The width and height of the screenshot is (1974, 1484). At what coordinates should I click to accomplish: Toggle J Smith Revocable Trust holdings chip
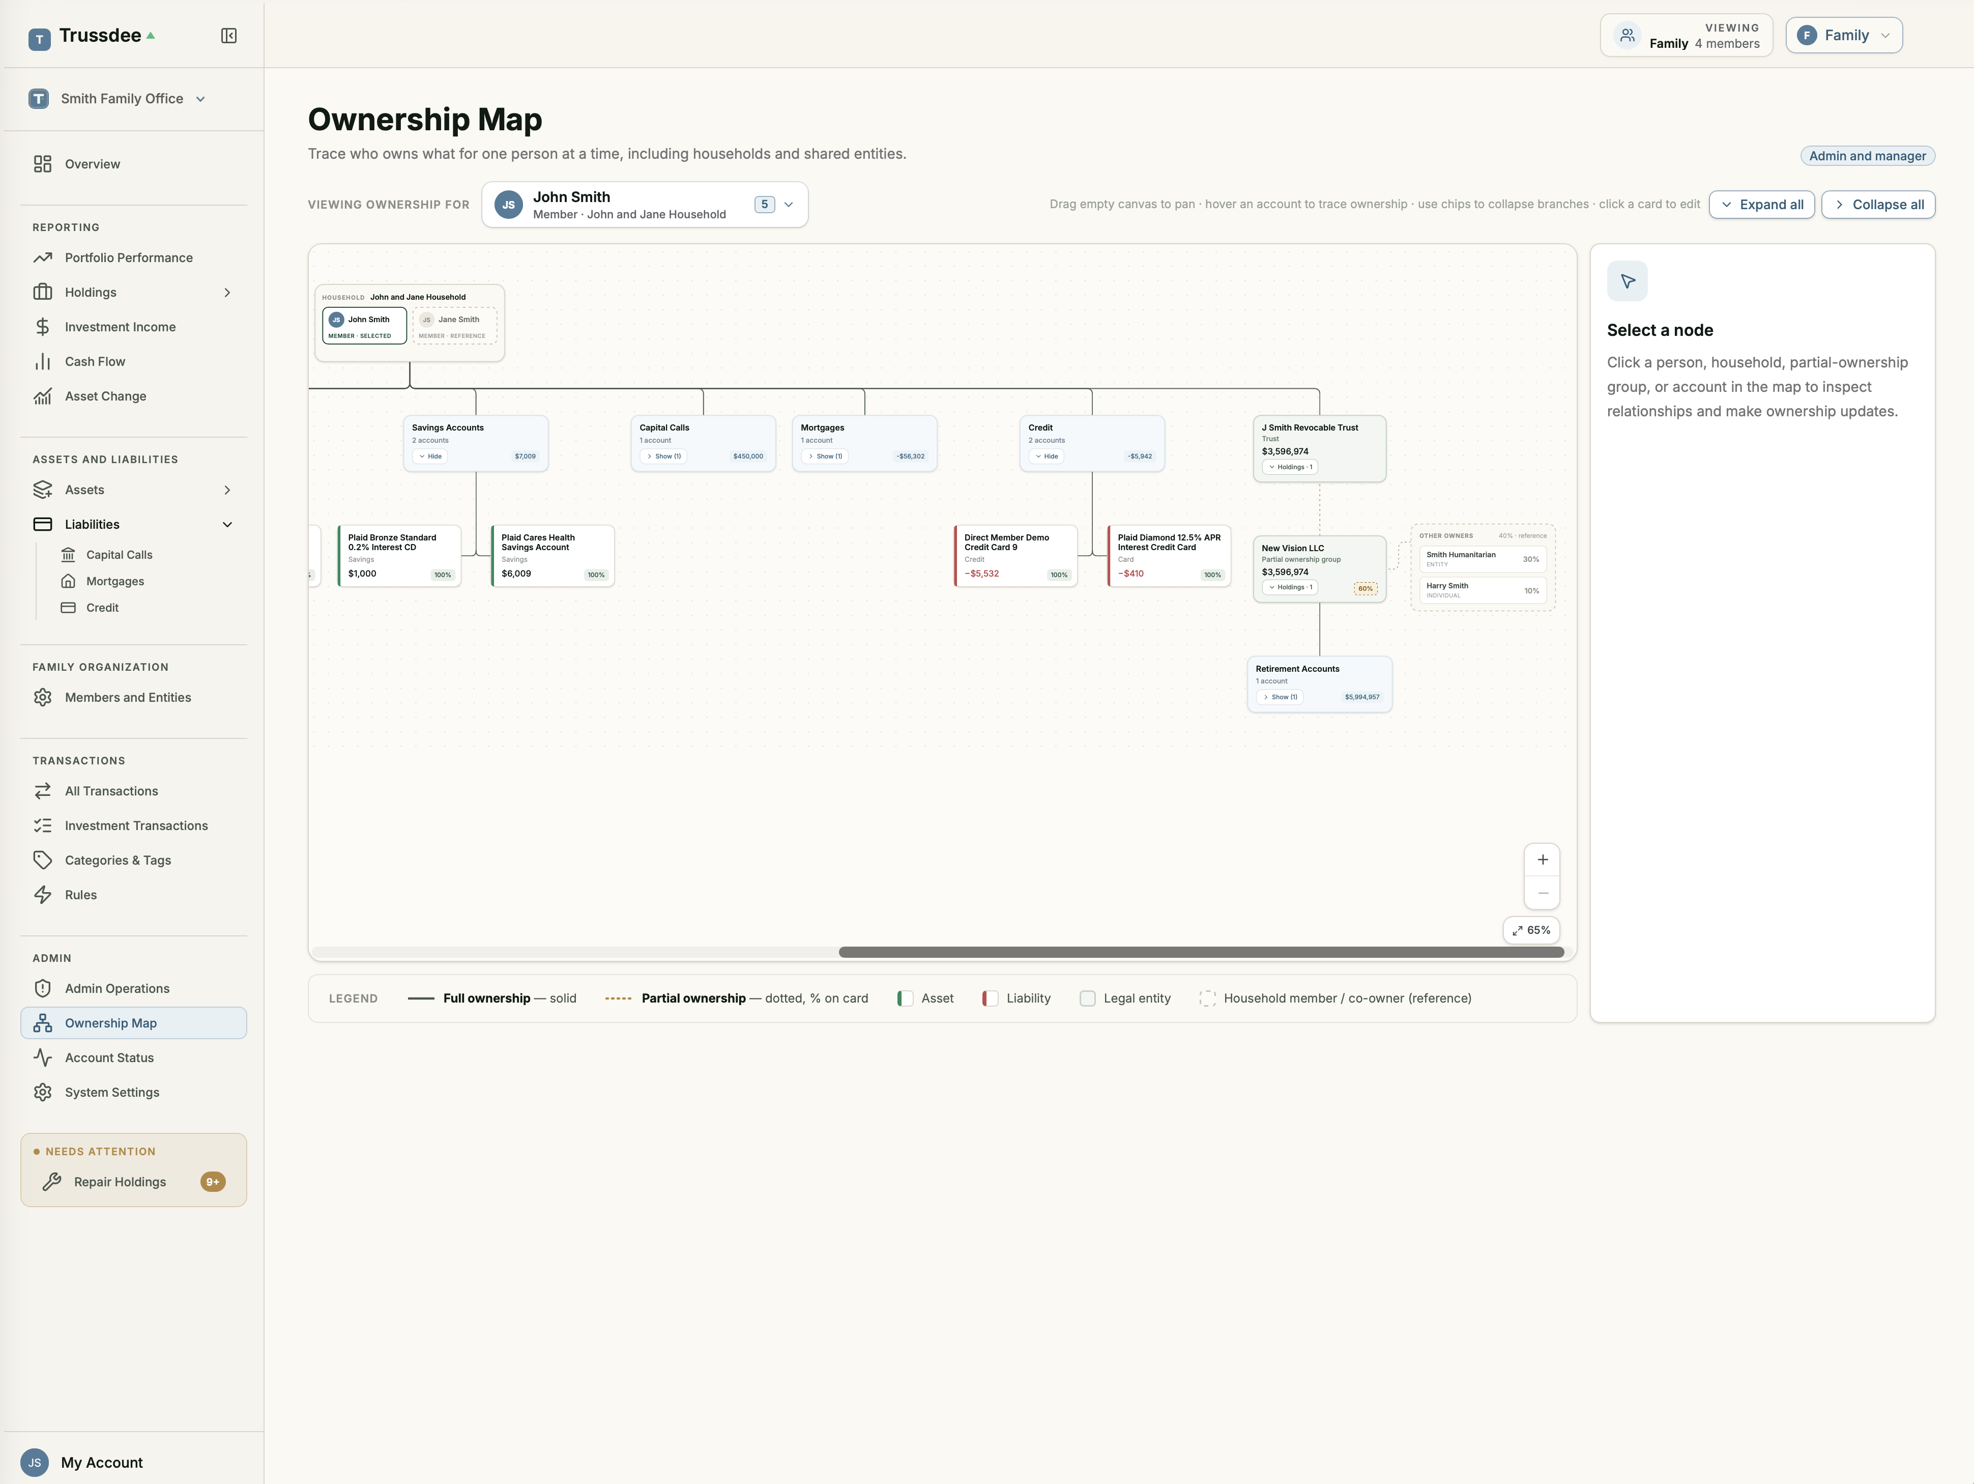pos(1290,467)
